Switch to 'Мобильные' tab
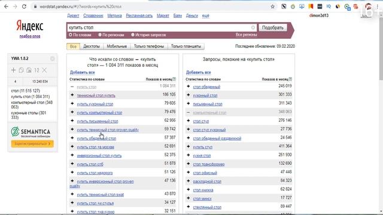 [x=117, y=47]
